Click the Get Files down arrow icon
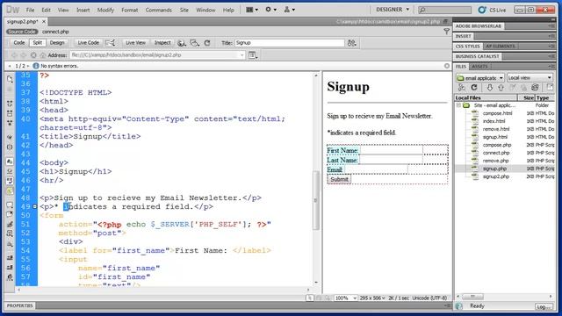 (x=489, y=88)
